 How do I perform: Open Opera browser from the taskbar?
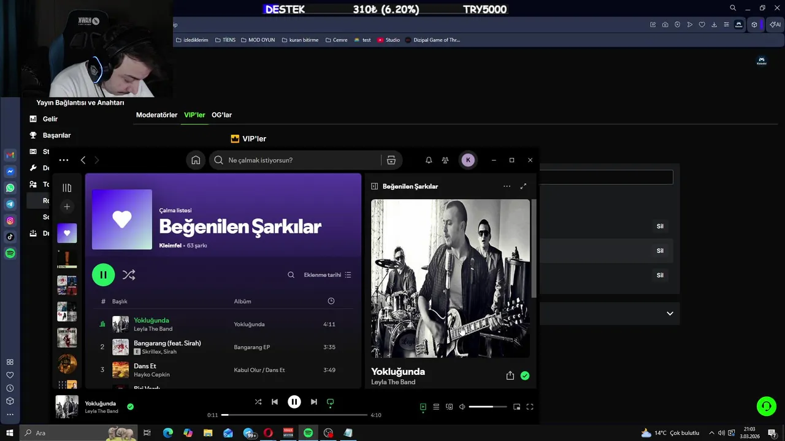268,433
